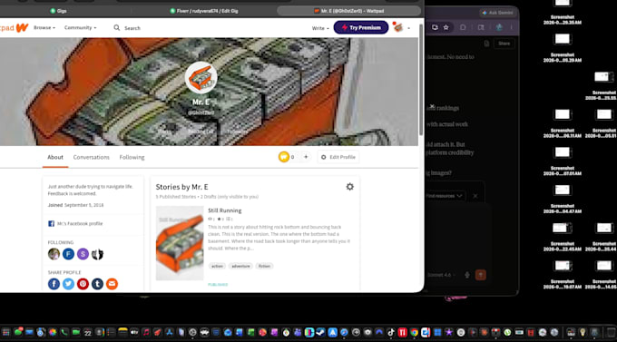Open Google Chrome in the Dock

click(414, 333)
